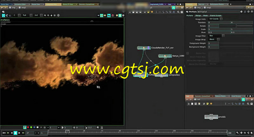Select the arnold1 node in out network

coord(211,117)
